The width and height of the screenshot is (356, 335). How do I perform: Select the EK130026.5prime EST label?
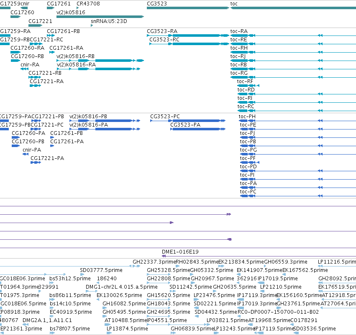pyautogui.click(x=119, y=295)
